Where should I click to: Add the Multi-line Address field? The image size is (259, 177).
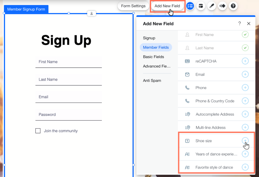click(245, 127)
